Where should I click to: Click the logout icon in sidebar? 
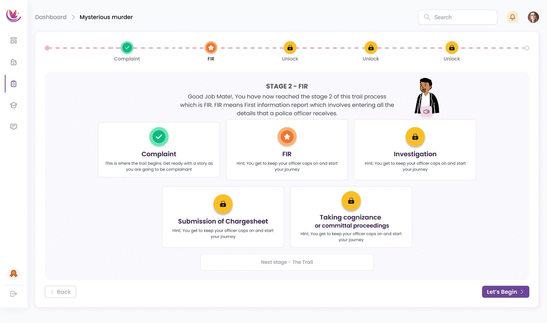tap(14, 294)
